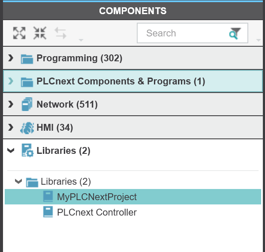This screenshot has height=252, width=265.
Task: Click the MyPLCNextProject library book icon
Action: (x=48, y=197)
